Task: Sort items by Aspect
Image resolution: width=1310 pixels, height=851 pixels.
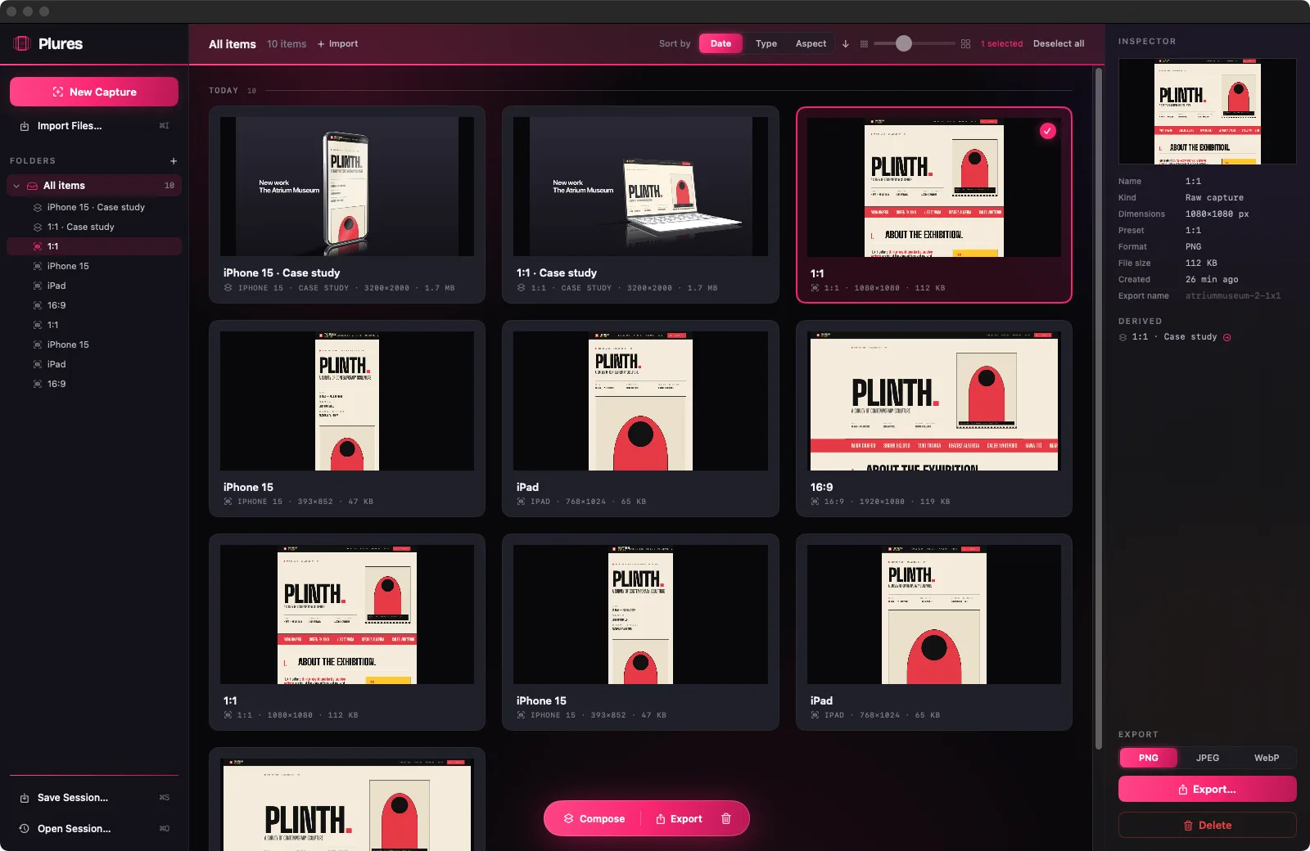Action: point(811,44)
